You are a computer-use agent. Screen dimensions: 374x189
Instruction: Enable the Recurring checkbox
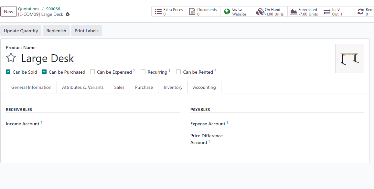pyautogui.click(x=143, y=72)
